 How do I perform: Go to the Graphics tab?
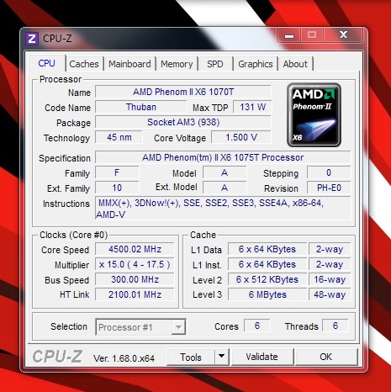tap(256, 64)
